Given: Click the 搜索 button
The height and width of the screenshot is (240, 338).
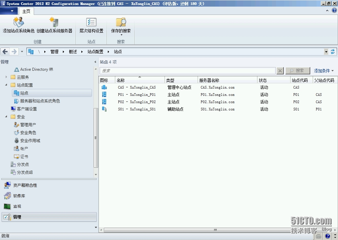Looking at the screenshot, I should (x=298, y=71).
